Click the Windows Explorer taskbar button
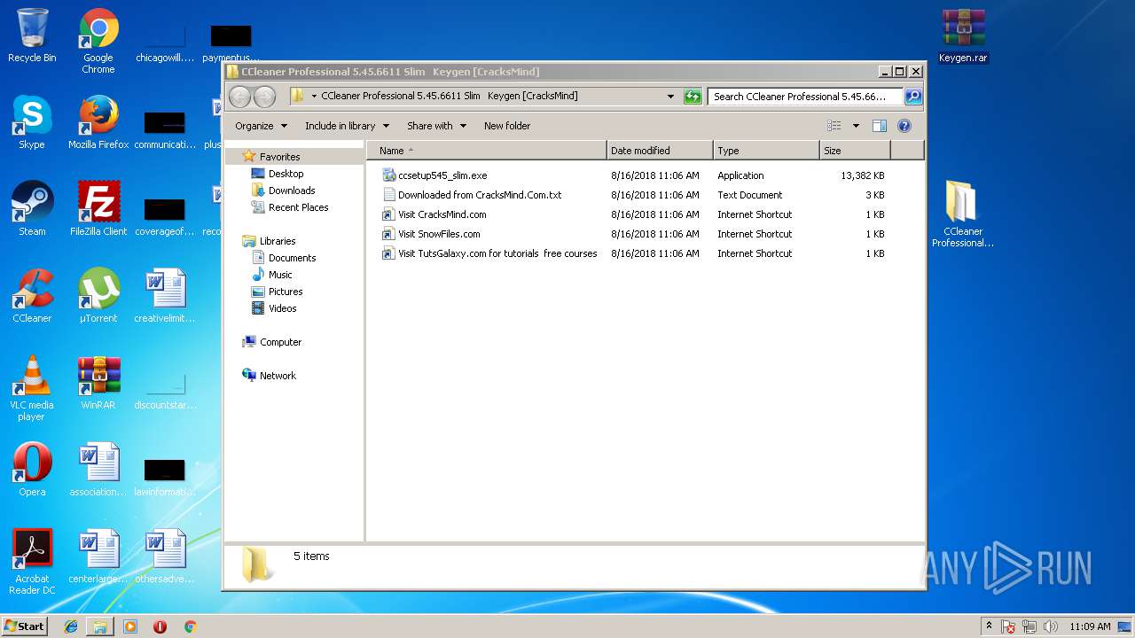Image resolution: width=1135 pixels, height=638 pixels. coord(100,626)
